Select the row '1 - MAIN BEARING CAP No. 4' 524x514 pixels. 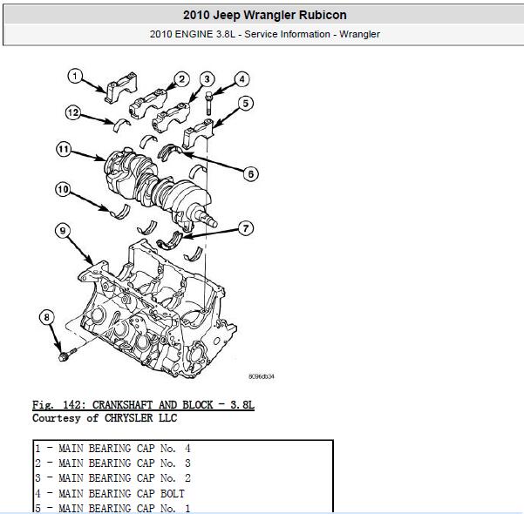pos(183,448)
